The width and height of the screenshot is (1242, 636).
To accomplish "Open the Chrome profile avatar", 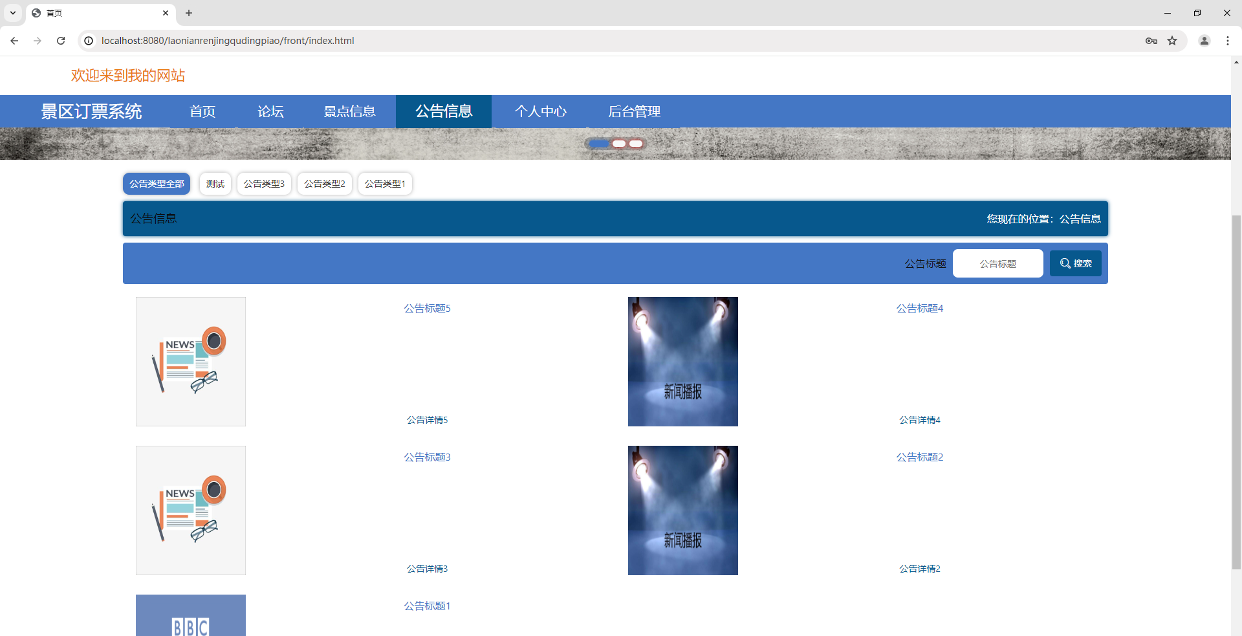I will pos(1204,41).
